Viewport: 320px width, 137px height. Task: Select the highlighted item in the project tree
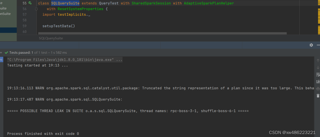[x=8, y=30]
